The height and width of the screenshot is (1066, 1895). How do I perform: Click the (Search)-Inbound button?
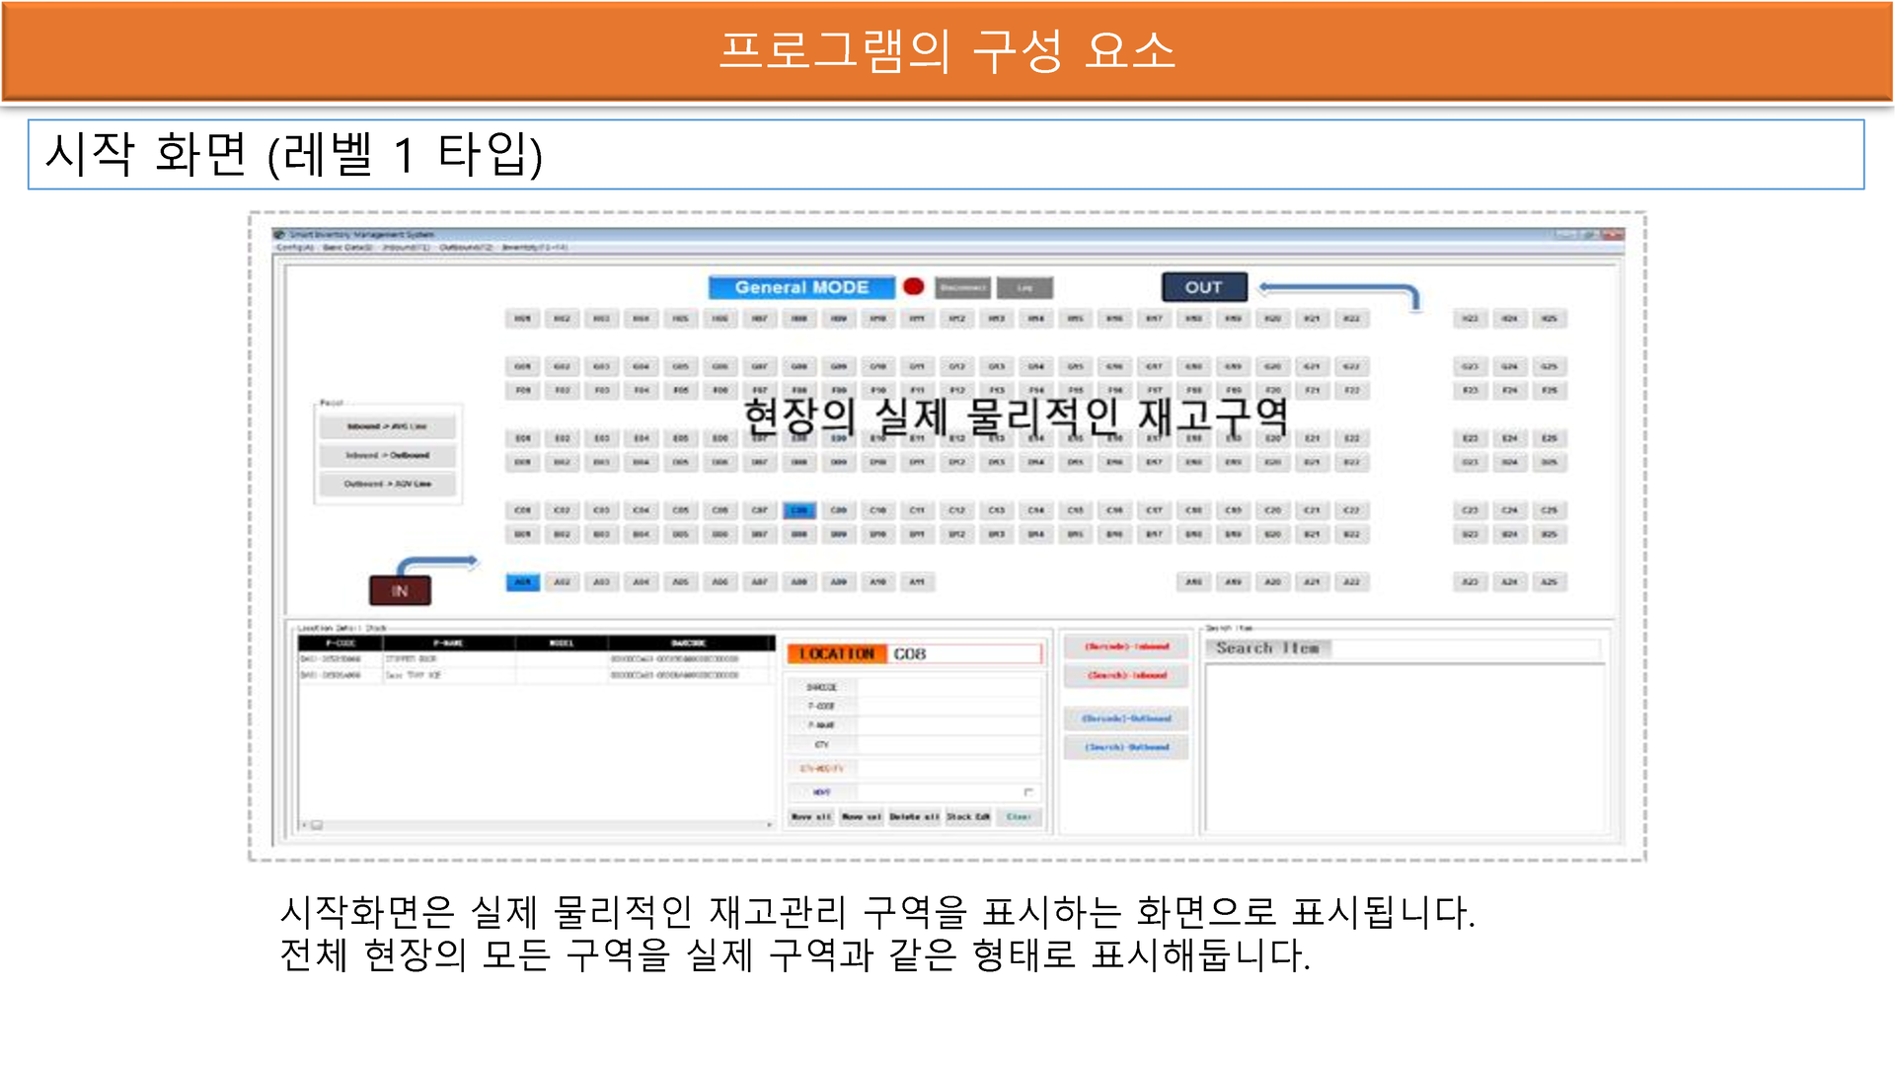click(x=1126, y=676)
